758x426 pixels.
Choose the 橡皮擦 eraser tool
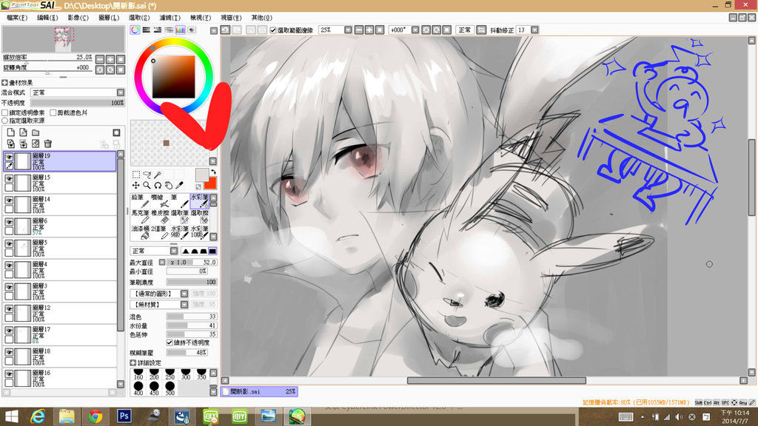(160, 217)
